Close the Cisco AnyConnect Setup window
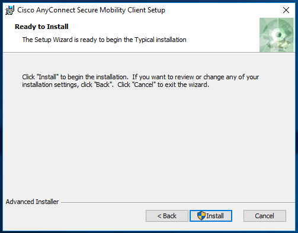Viewport: 298px width, 233px height. [286, 10]
